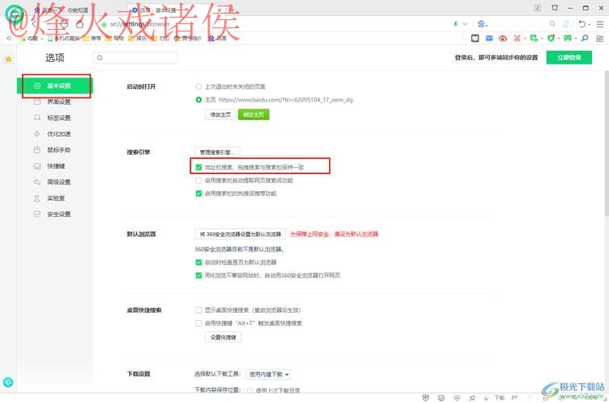Collapse the favorites bar with left arrow icon
Screen dimensions: 609x403
(x=9, y=38)
